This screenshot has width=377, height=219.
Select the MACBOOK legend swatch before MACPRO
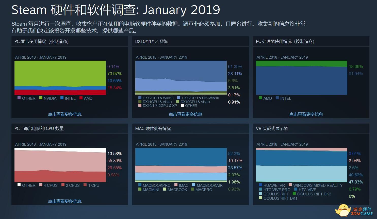[x=165, y=189]
